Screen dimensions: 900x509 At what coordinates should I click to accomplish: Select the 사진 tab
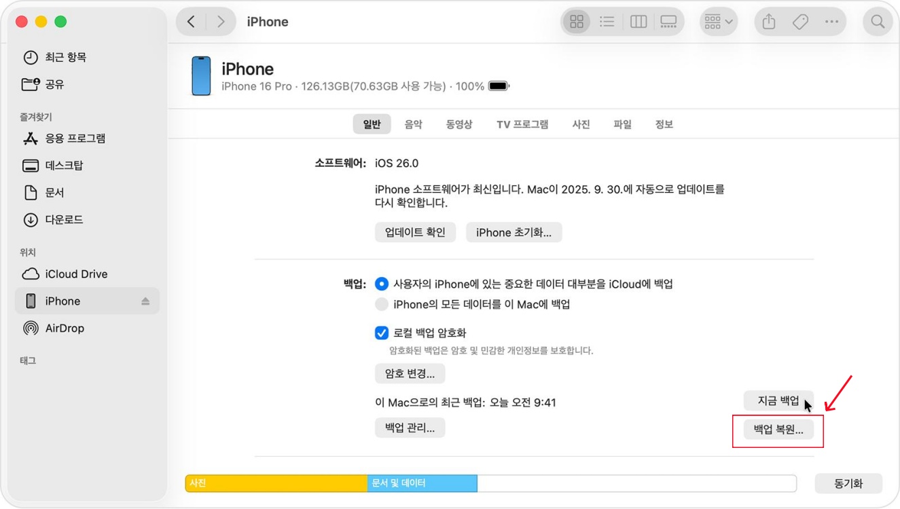click(x=581, y=124)
